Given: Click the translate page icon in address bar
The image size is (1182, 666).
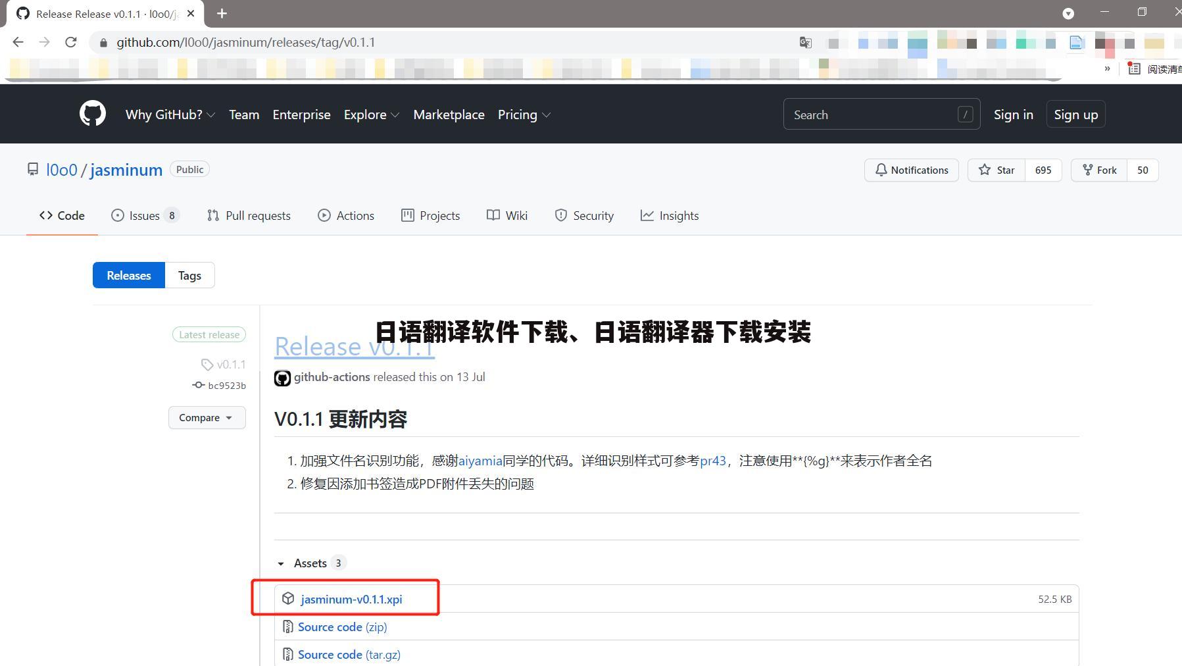Looking at the screenshot, I should click(x=805, y=42).
